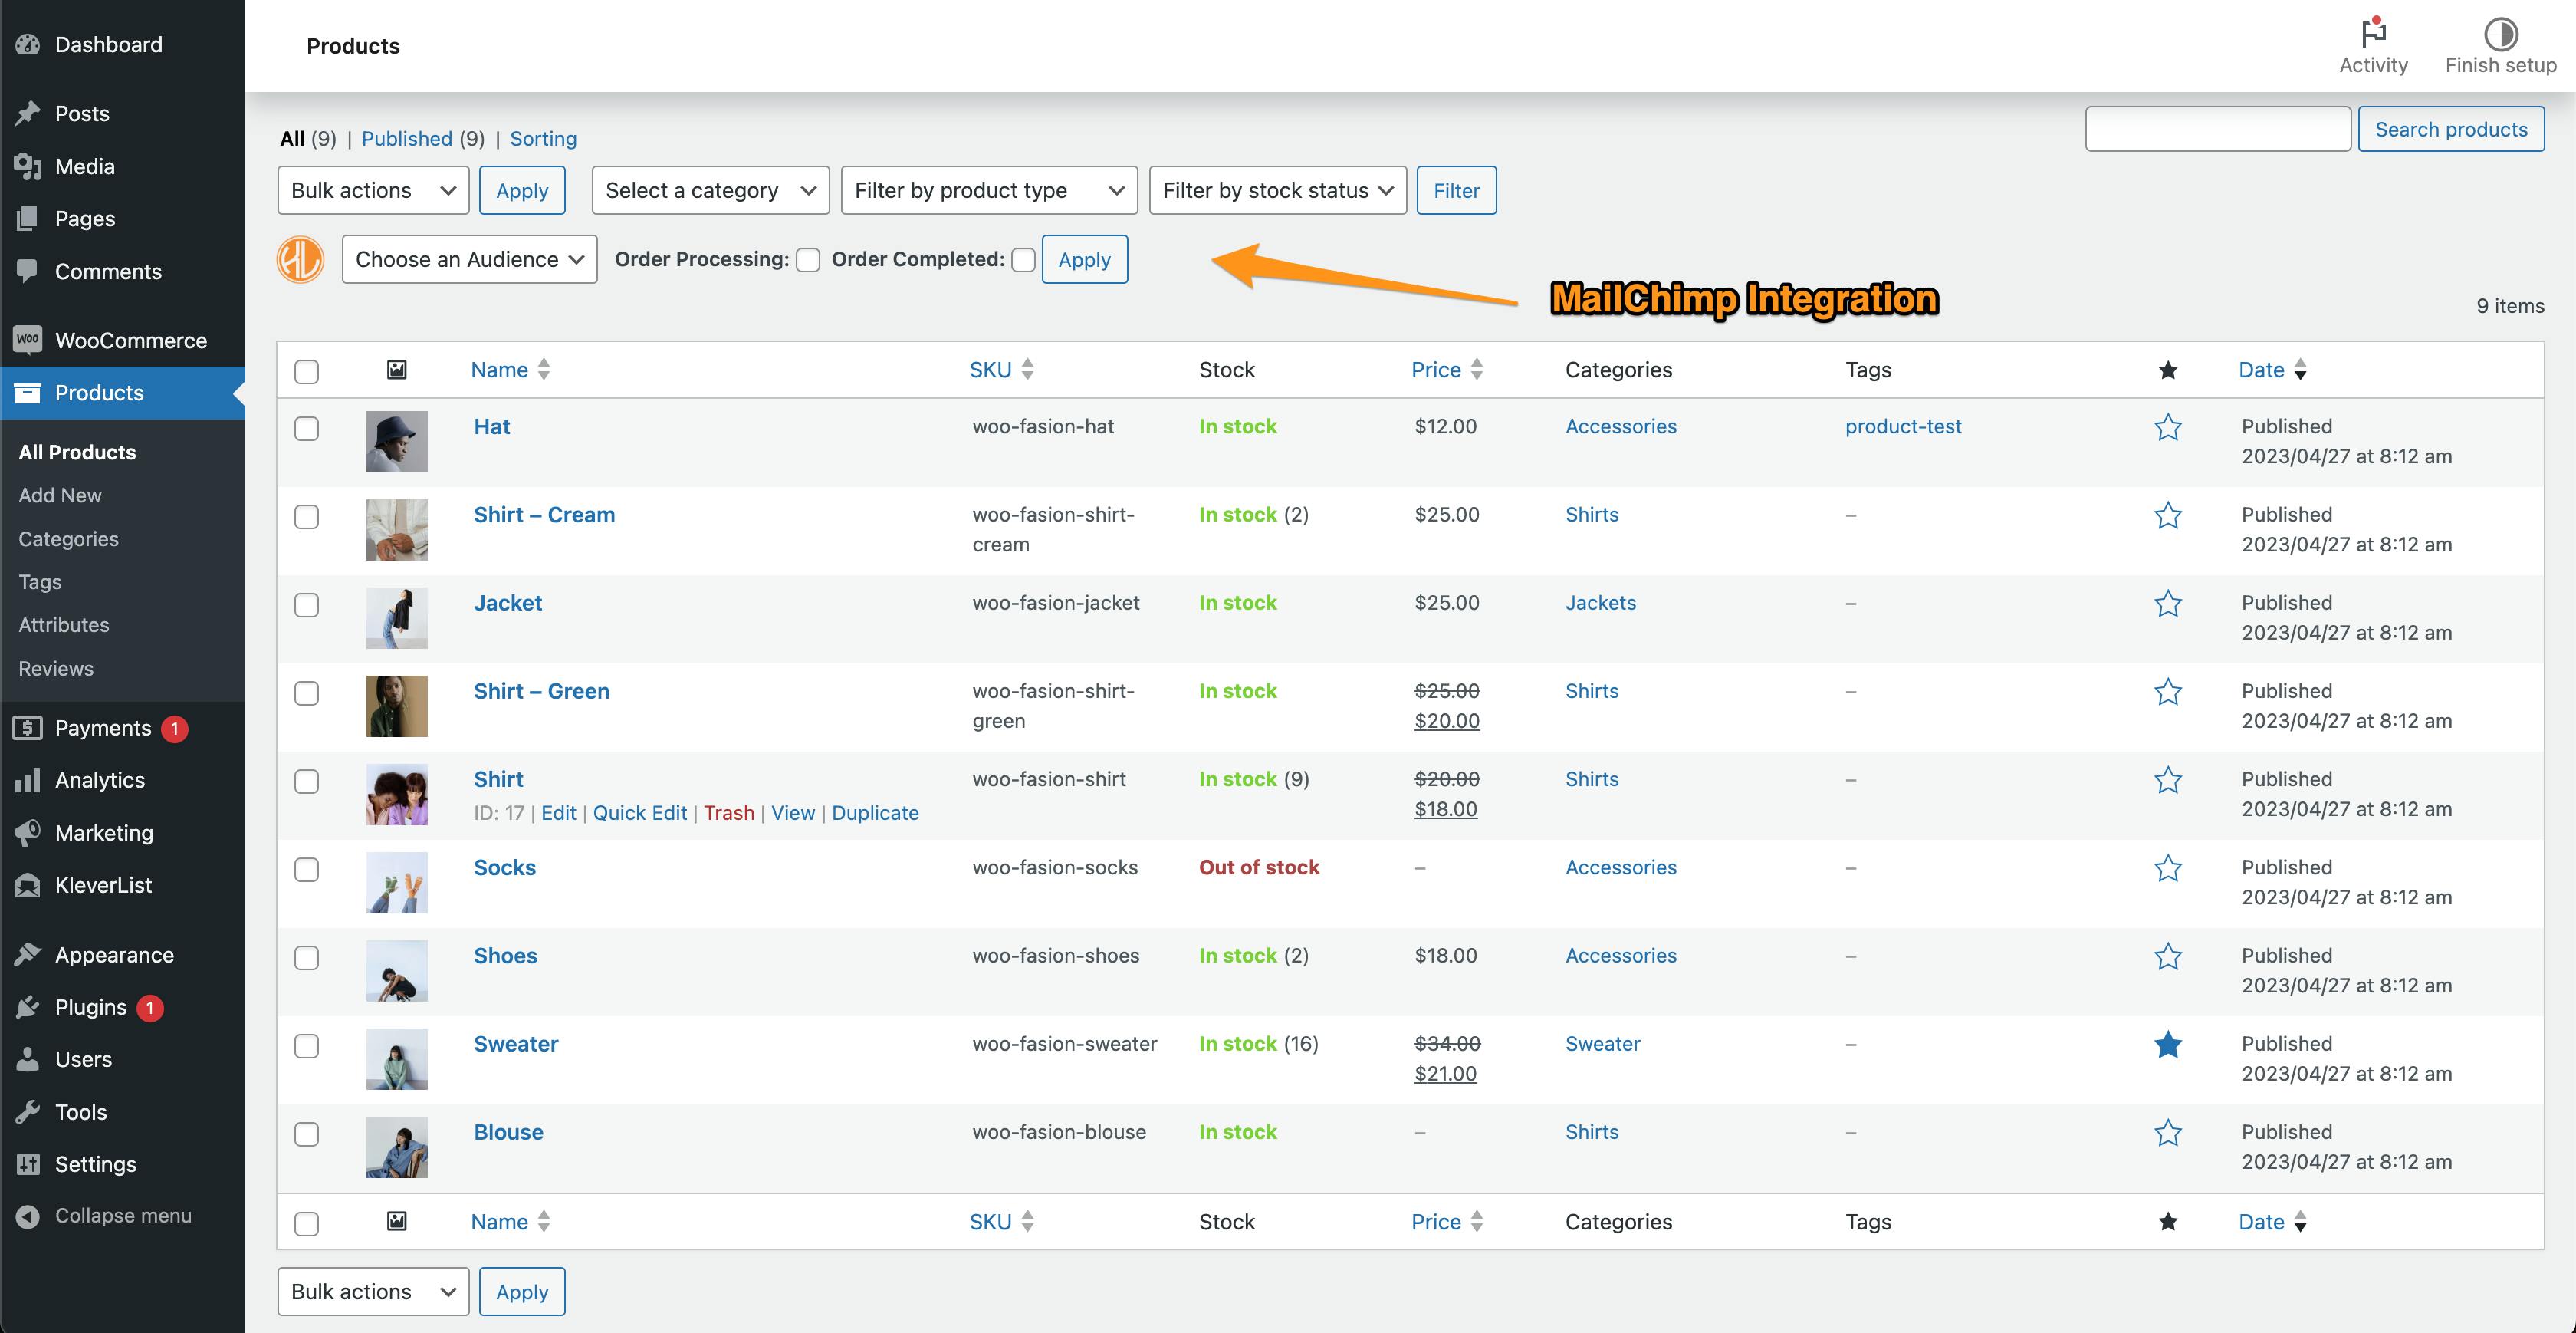
Task: Toggle featured star for Shoes
Action: tap(2167, 956)
